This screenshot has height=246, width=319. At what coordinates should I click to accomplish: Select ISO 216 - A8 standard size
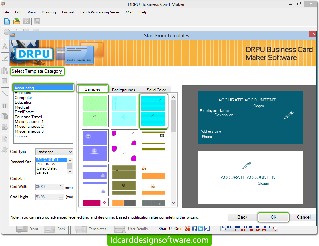coord(51,164)
